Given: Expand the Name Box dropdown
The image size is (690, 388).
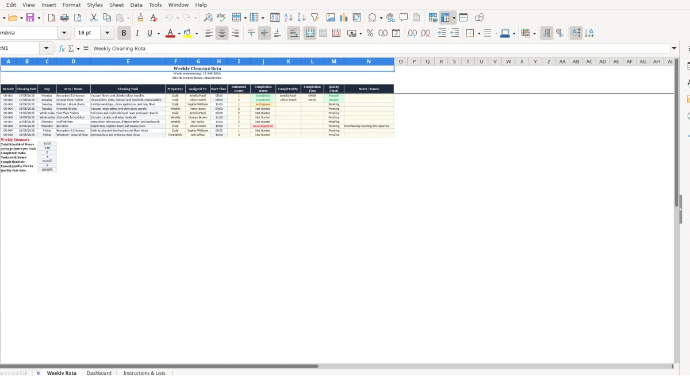Looking at the screenshot, I should tap(47, 49).
